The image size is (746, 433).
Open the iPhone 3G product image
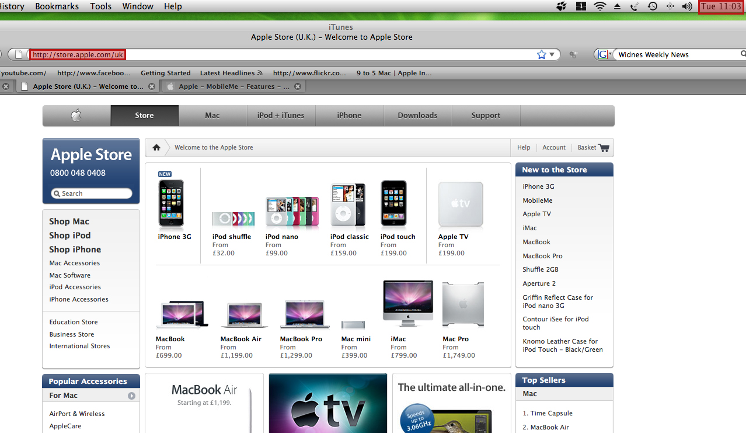click(x=171, y=203)
